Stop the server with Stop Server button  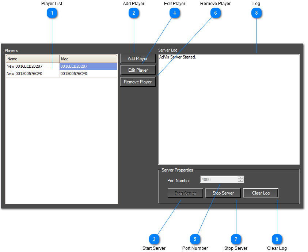tap(223, 193)
